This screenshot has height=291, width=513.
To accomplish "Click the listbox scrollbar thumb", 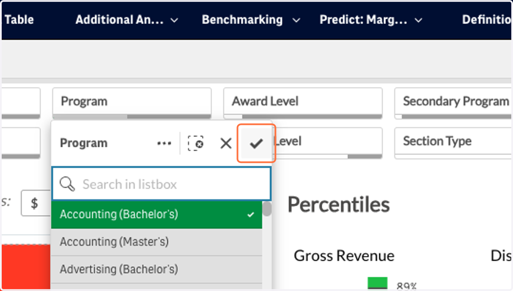I will tap(267, 209).
